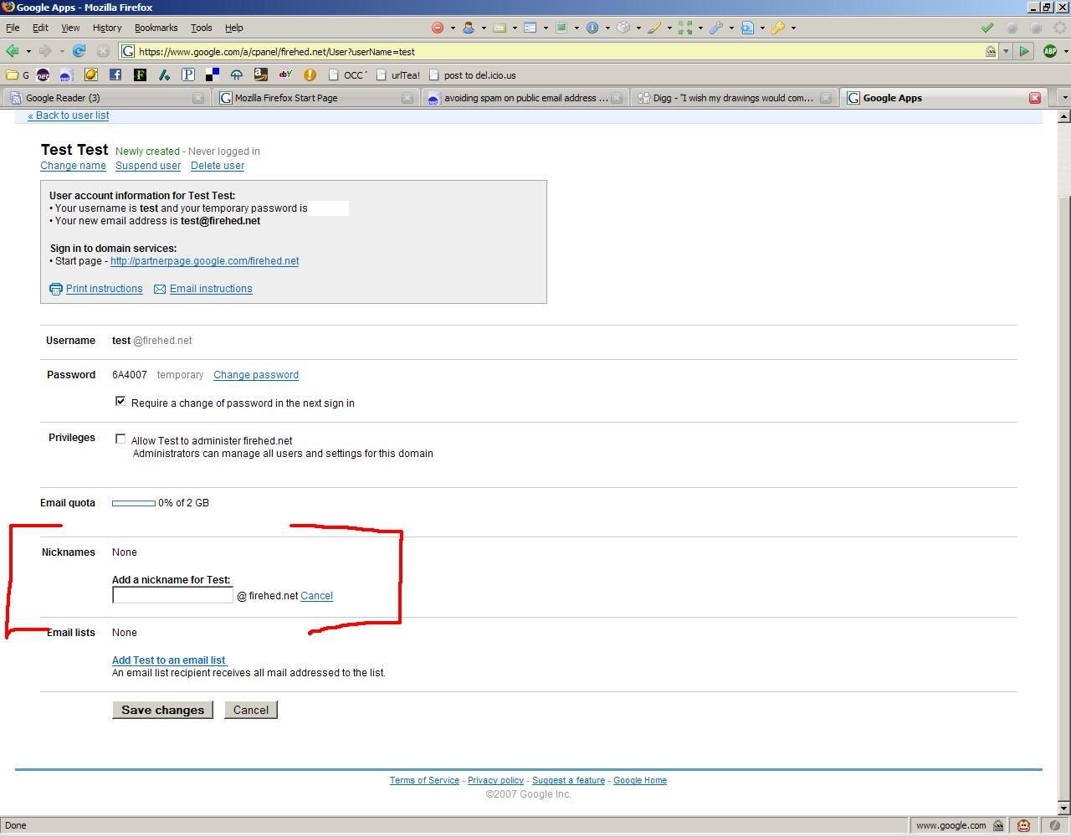1071x837 pixels.
Task: Reload the page with the refresh icon
Action: (79, 51)
